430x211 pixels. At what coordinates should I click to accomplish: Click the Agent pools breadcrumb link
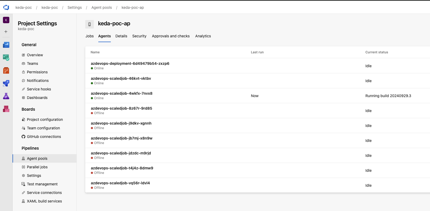point(102,7)
